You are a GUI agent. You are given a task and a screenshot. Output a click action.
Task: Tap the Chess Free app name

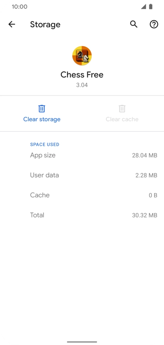[82, 75]
